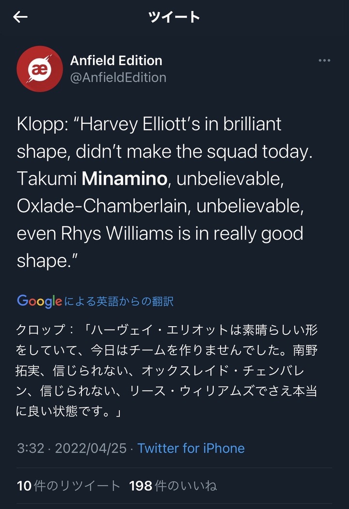Viewport: 349px width, 509px height.
Task: Click the bold Minamino word in tweet
Action: click(x=125, y=179)
